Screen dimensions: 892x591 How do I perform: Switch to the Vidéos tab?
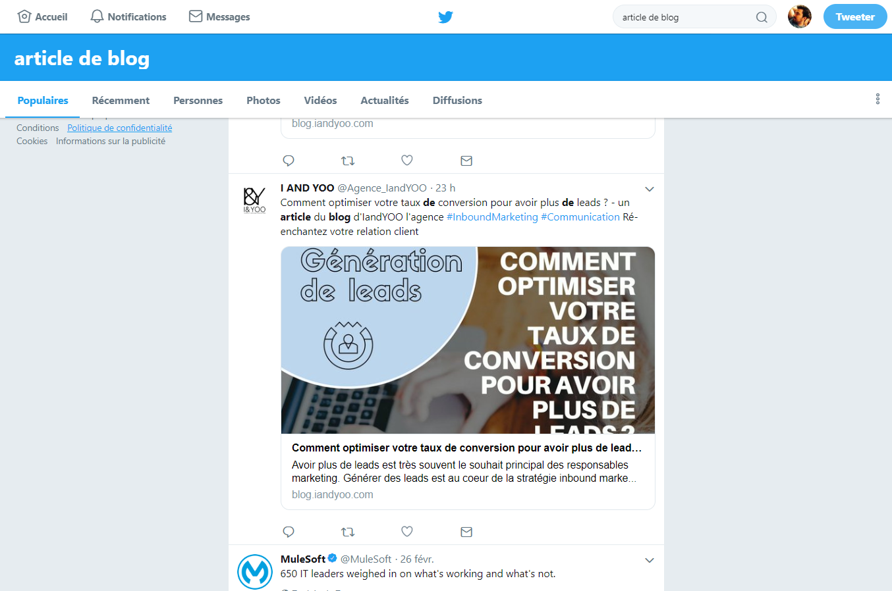[x=320, y=100]
